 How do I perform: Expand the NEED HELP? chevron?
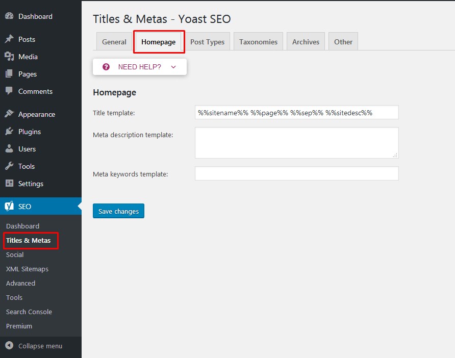click(x=173, y=67)
